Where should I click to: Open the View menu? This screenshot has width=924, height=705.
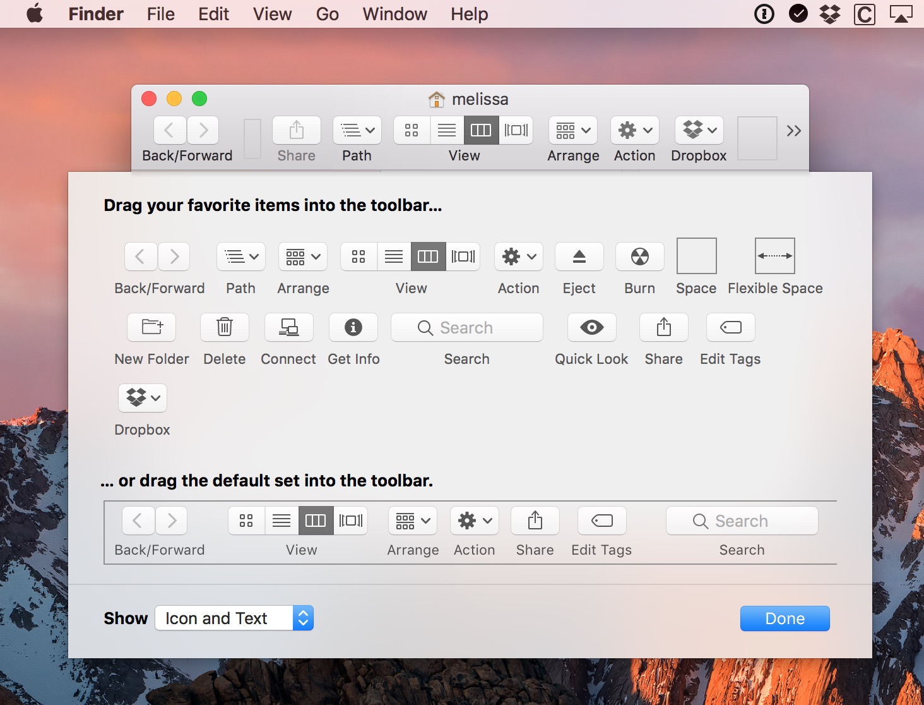[272, 14]
